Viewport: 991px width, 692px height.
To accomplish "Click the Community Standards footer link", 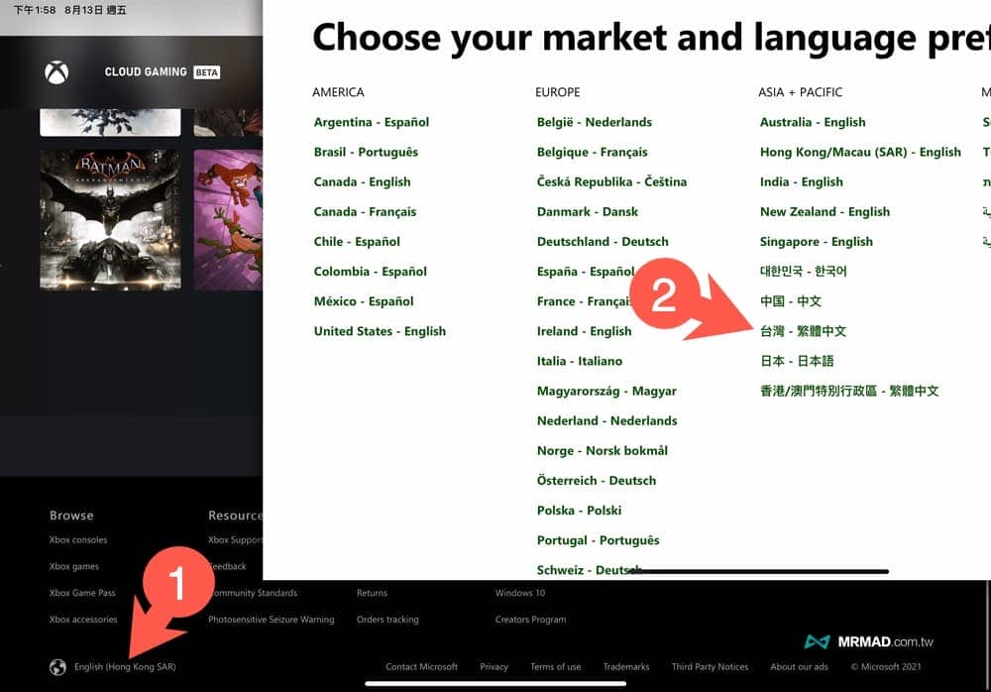I will (x=254, y=593).
